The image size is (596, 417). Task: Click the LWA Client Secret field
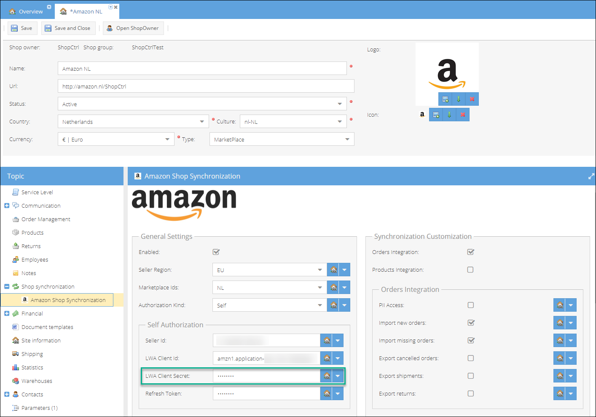266,376
